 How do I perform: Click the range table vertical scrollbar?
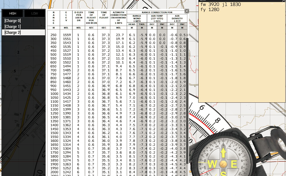187,100
